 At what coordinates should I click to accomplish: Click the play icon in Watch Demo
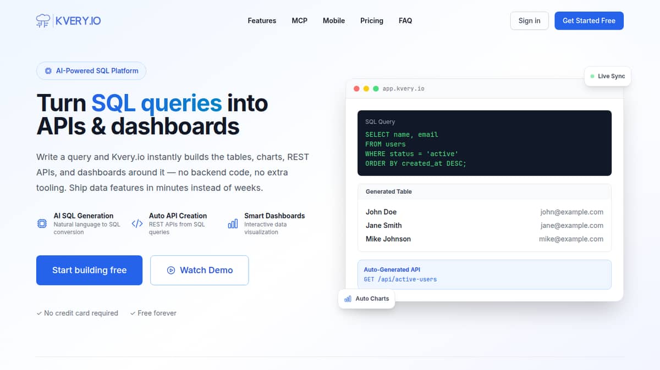[171, 270]
